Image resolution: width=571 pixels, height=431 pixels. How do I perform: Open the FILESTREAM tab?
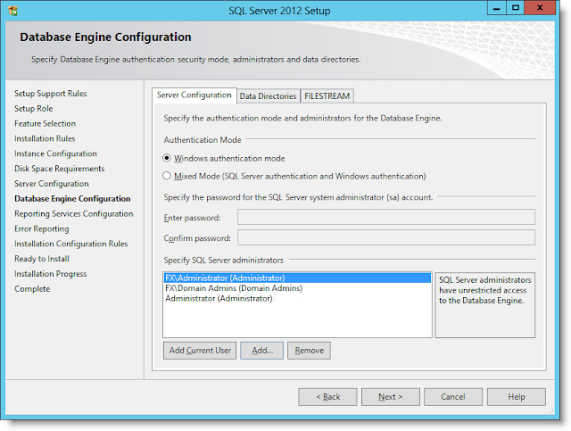click(x=327, y=96)
